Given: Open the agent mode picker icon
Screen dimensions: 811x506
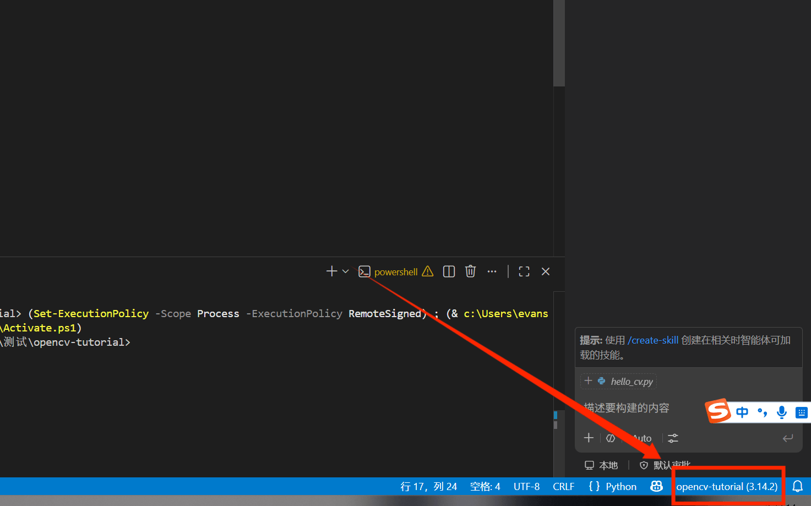Looking at the screenshot, I should pos(610,438).
